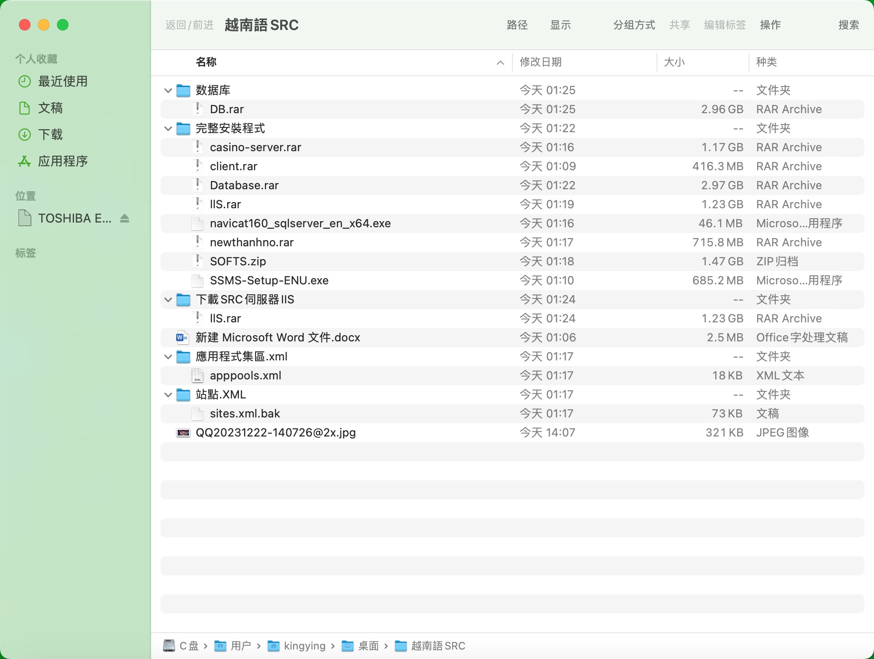Image resolution: width=874 pixels, height=659 pixels.
Task: Click the 今天 14:07 date cell
Action: [547, 433]
